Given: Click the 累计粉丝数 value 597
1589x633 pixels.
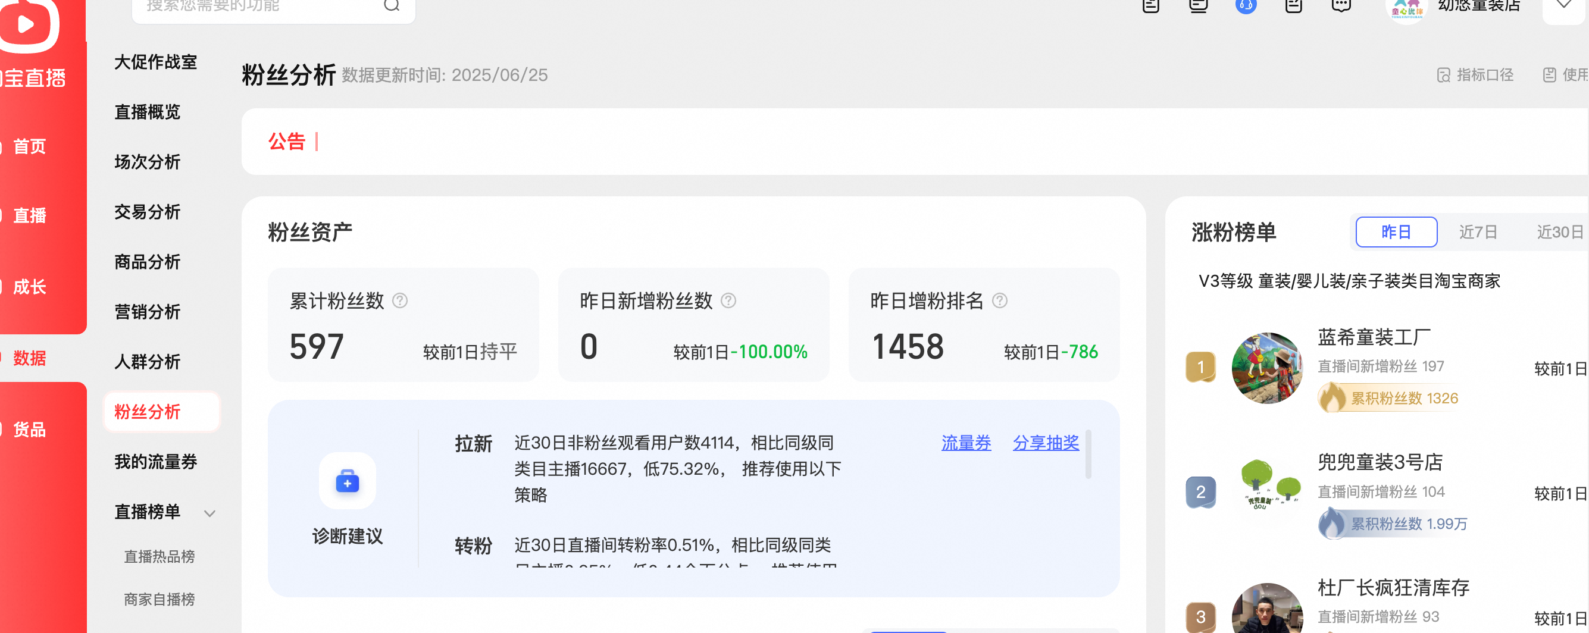Looking at the screenshot, I should (x=317, y=346).
